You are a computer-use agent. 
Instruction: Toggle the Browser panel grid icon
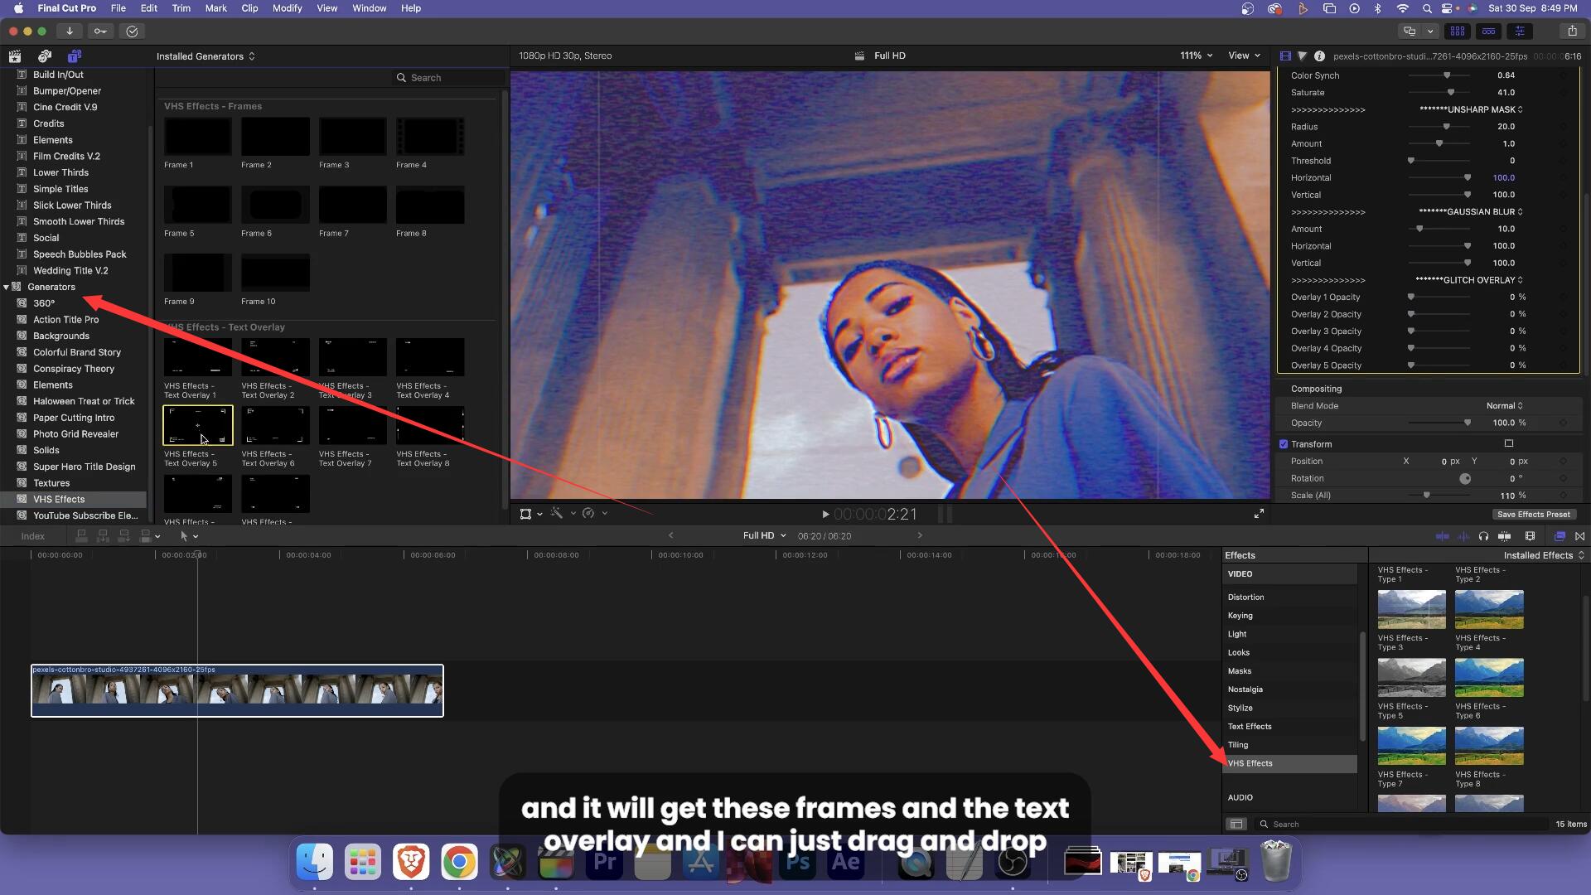(1458, 31)
